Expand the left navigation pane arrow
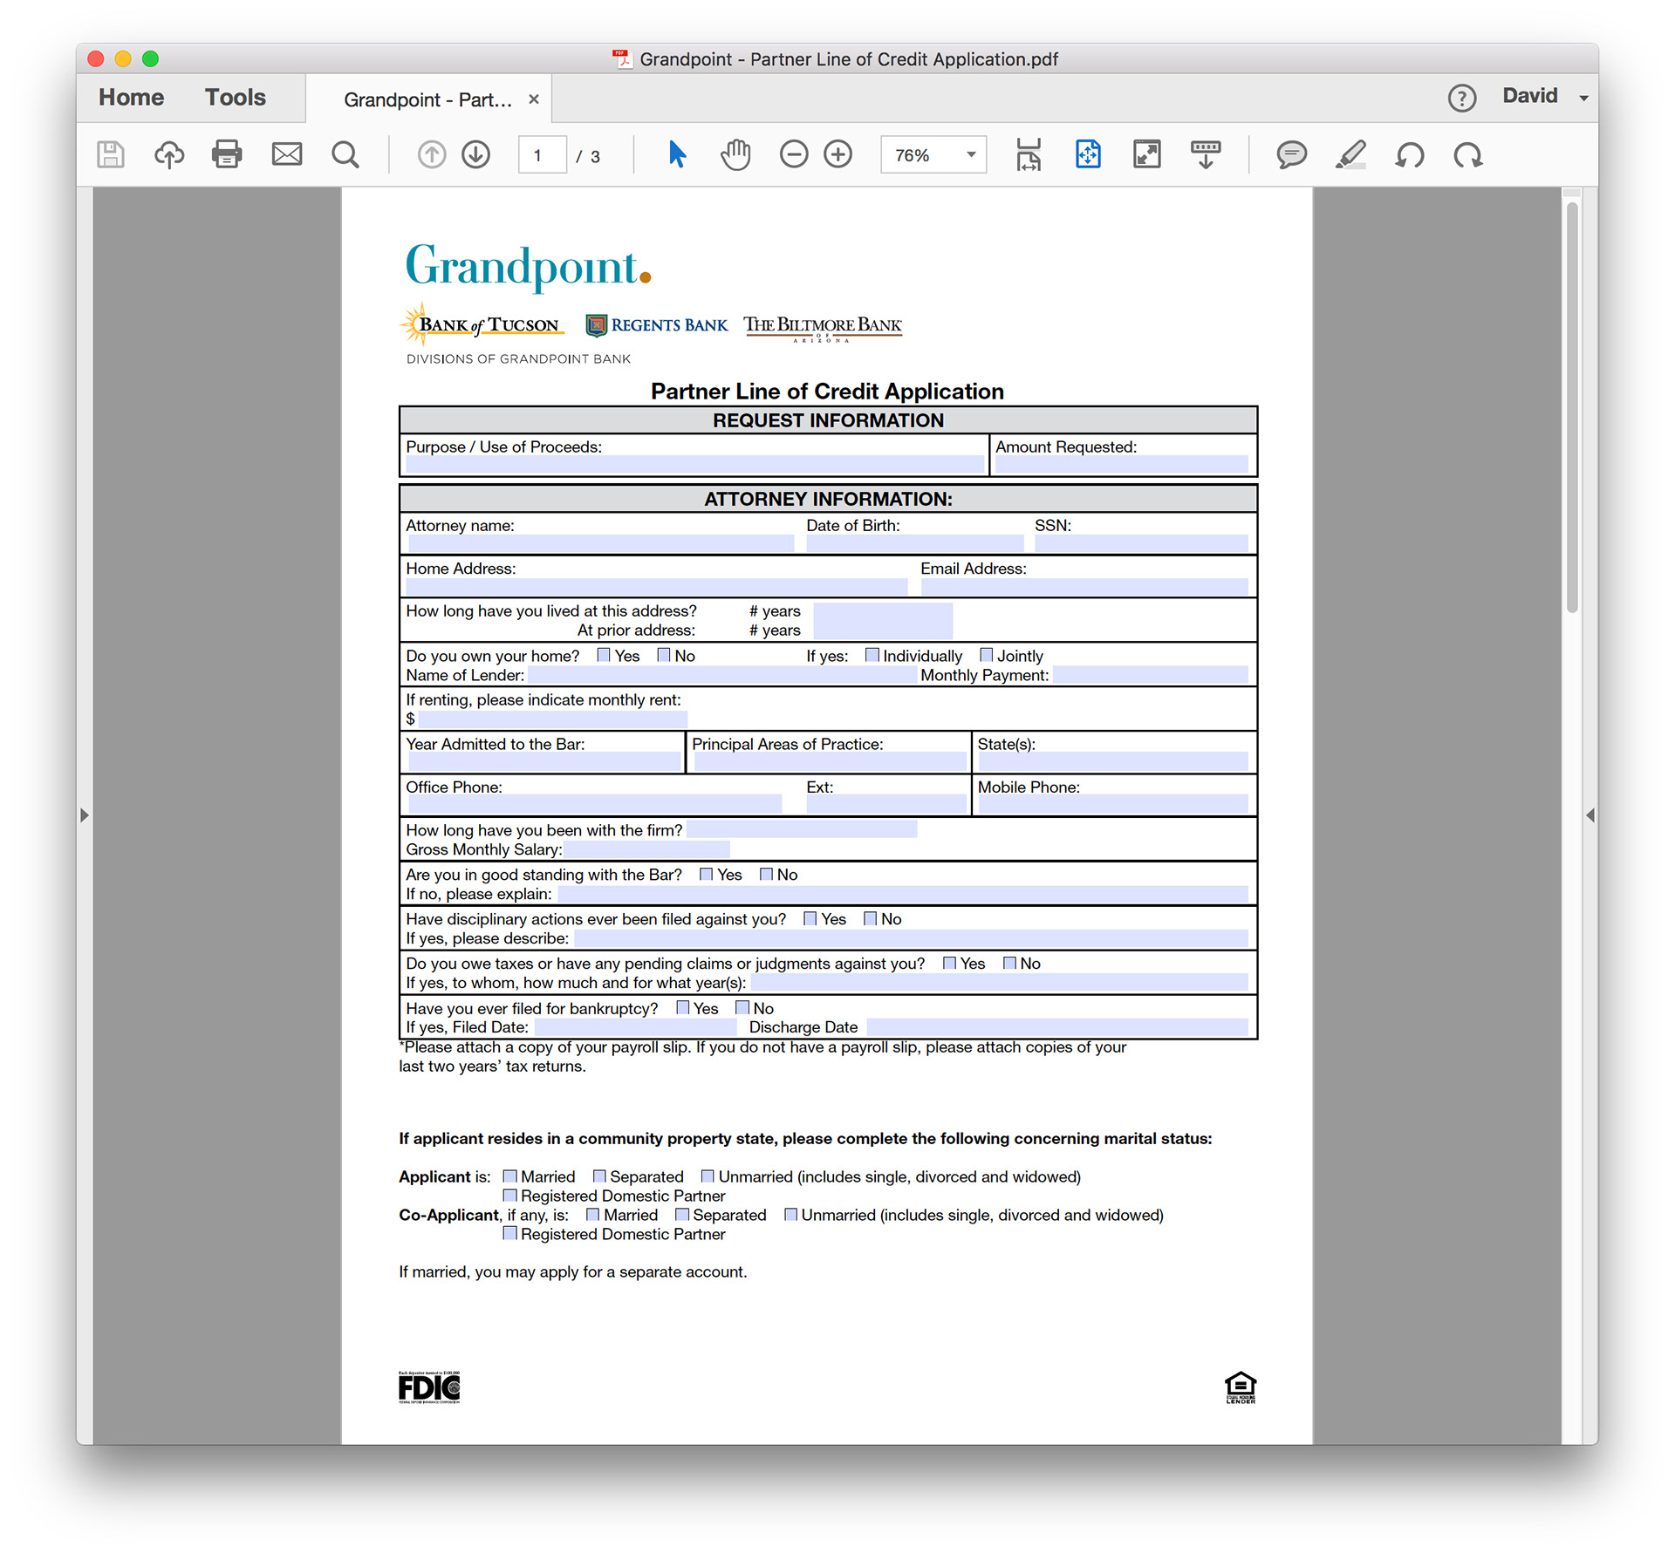The width and height of the screenshot is (1675, 1554). click(85, 815)
